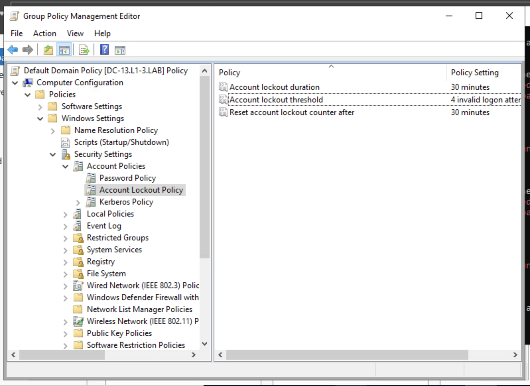Click the Wireless Network policy icon

[78, 321]
